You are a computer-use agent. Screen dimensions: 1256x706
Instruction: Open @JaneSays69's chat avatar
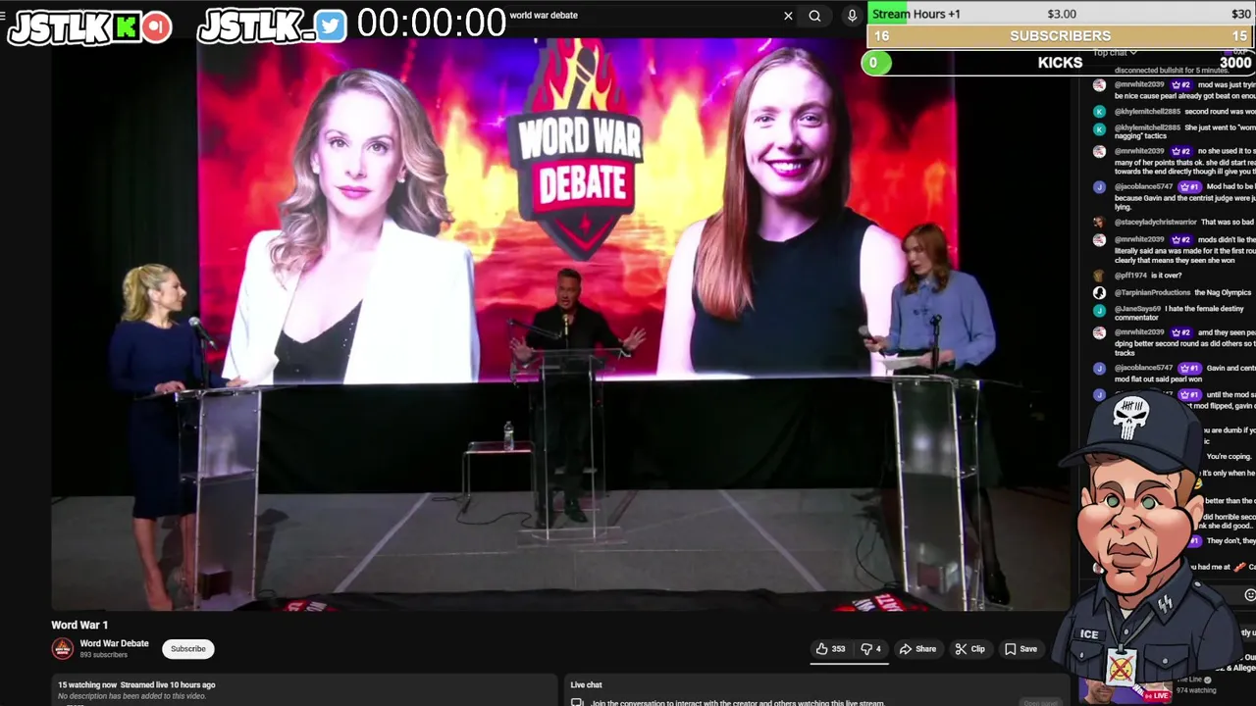tap(1099, 310)
